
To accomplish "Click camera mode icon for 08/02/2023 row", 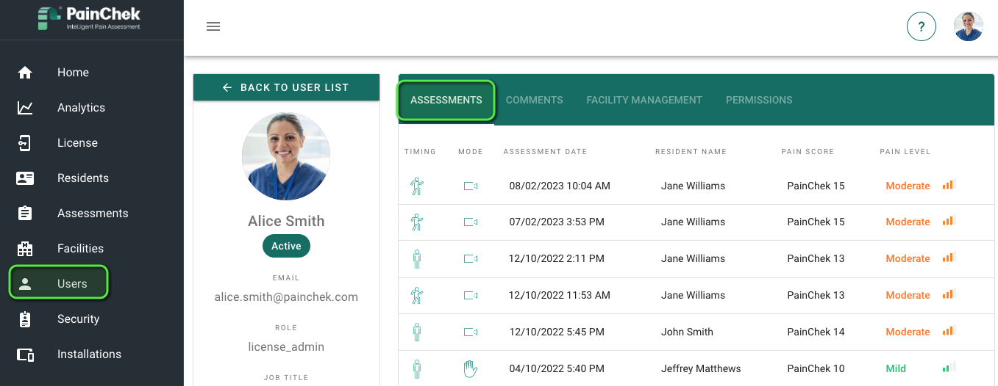I will pos(471,186).
